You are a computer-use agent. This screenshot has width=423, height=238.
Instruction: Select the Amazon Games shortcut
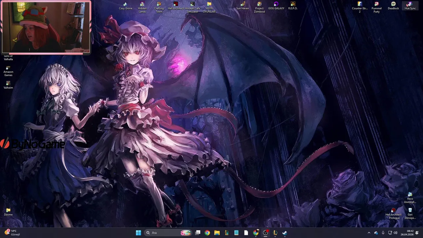[8, 71]
